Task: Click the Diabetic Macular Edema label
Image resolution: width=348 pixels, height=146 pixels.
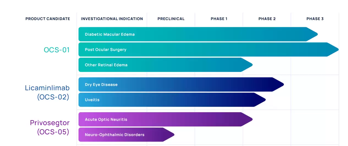Action: tap(110, 35)
